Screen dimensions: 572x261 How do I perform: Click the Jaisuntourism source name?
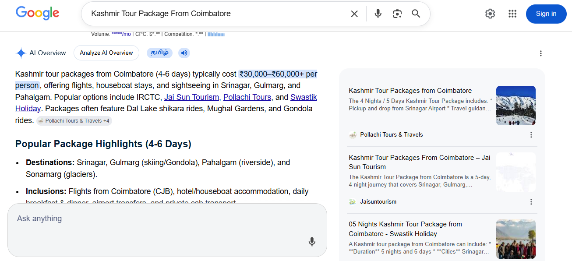pos(378,202)
